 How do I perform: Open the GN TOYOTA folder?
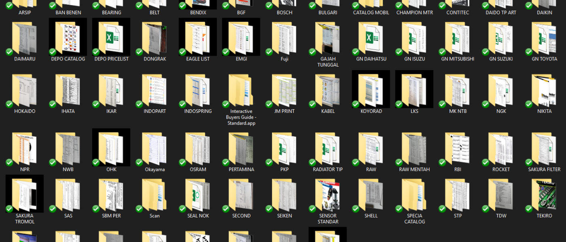pyautogui.click(x=544, y=39)
